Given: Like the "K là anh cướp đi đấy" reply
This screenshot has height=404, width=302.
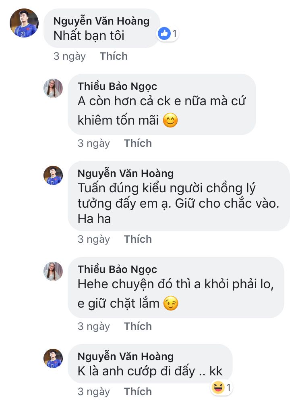Looking at the screenshot, I should click(138, 392).
